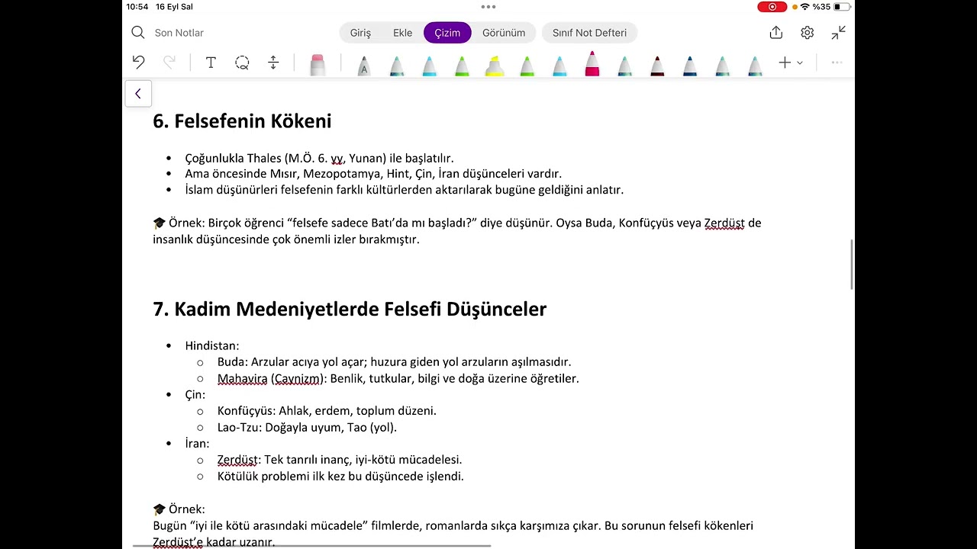The width and height of the screenshot is (977, 549).
Task: Switch to the Ekle tab
Action: coord(402,33)
